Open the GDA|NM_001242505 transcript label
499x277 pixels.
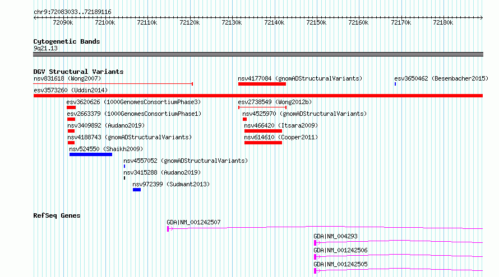[340, 264]
